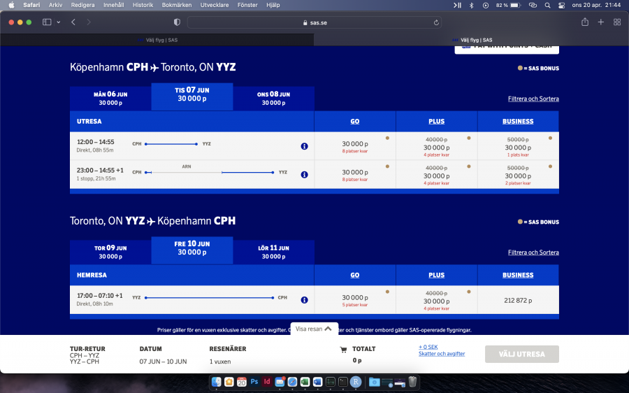This screenshot has width=629, height=393.
Task: Select the FRE 10 JUN return date tab
Action: (192, 250)
